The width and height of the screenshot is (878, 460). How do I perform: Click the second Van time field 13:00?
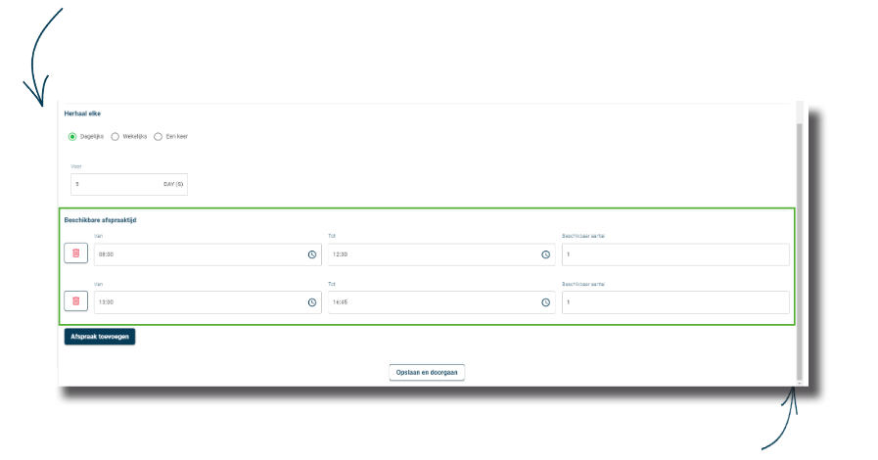click(196, 302)
